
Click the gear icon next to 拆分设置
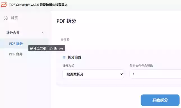click(64, 57)
